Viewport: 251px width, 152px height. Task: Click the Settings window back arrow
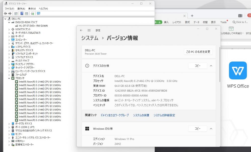(81, 30)
